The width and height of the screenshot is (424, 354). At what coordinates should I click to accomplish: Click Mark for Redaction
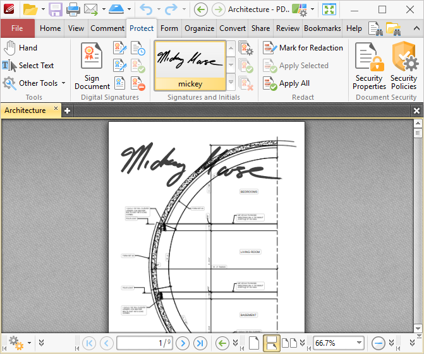tap(303, 48)
